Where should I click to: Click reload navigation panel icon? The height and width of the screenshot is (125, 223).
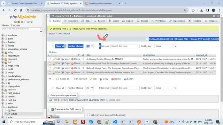(x=31, y=22)
